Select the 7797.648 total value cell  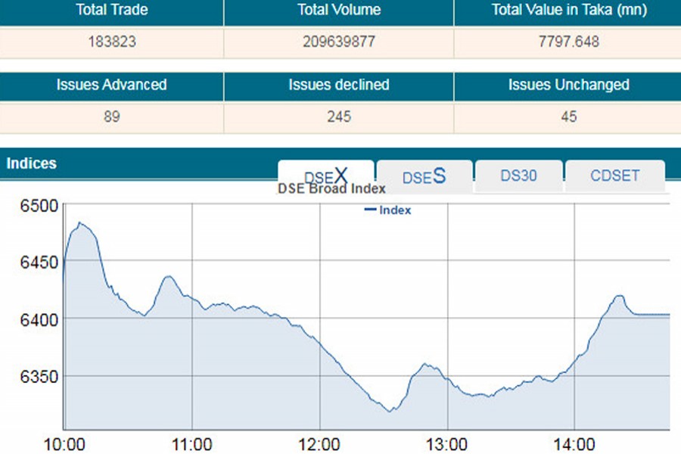[x=567, y=42]
